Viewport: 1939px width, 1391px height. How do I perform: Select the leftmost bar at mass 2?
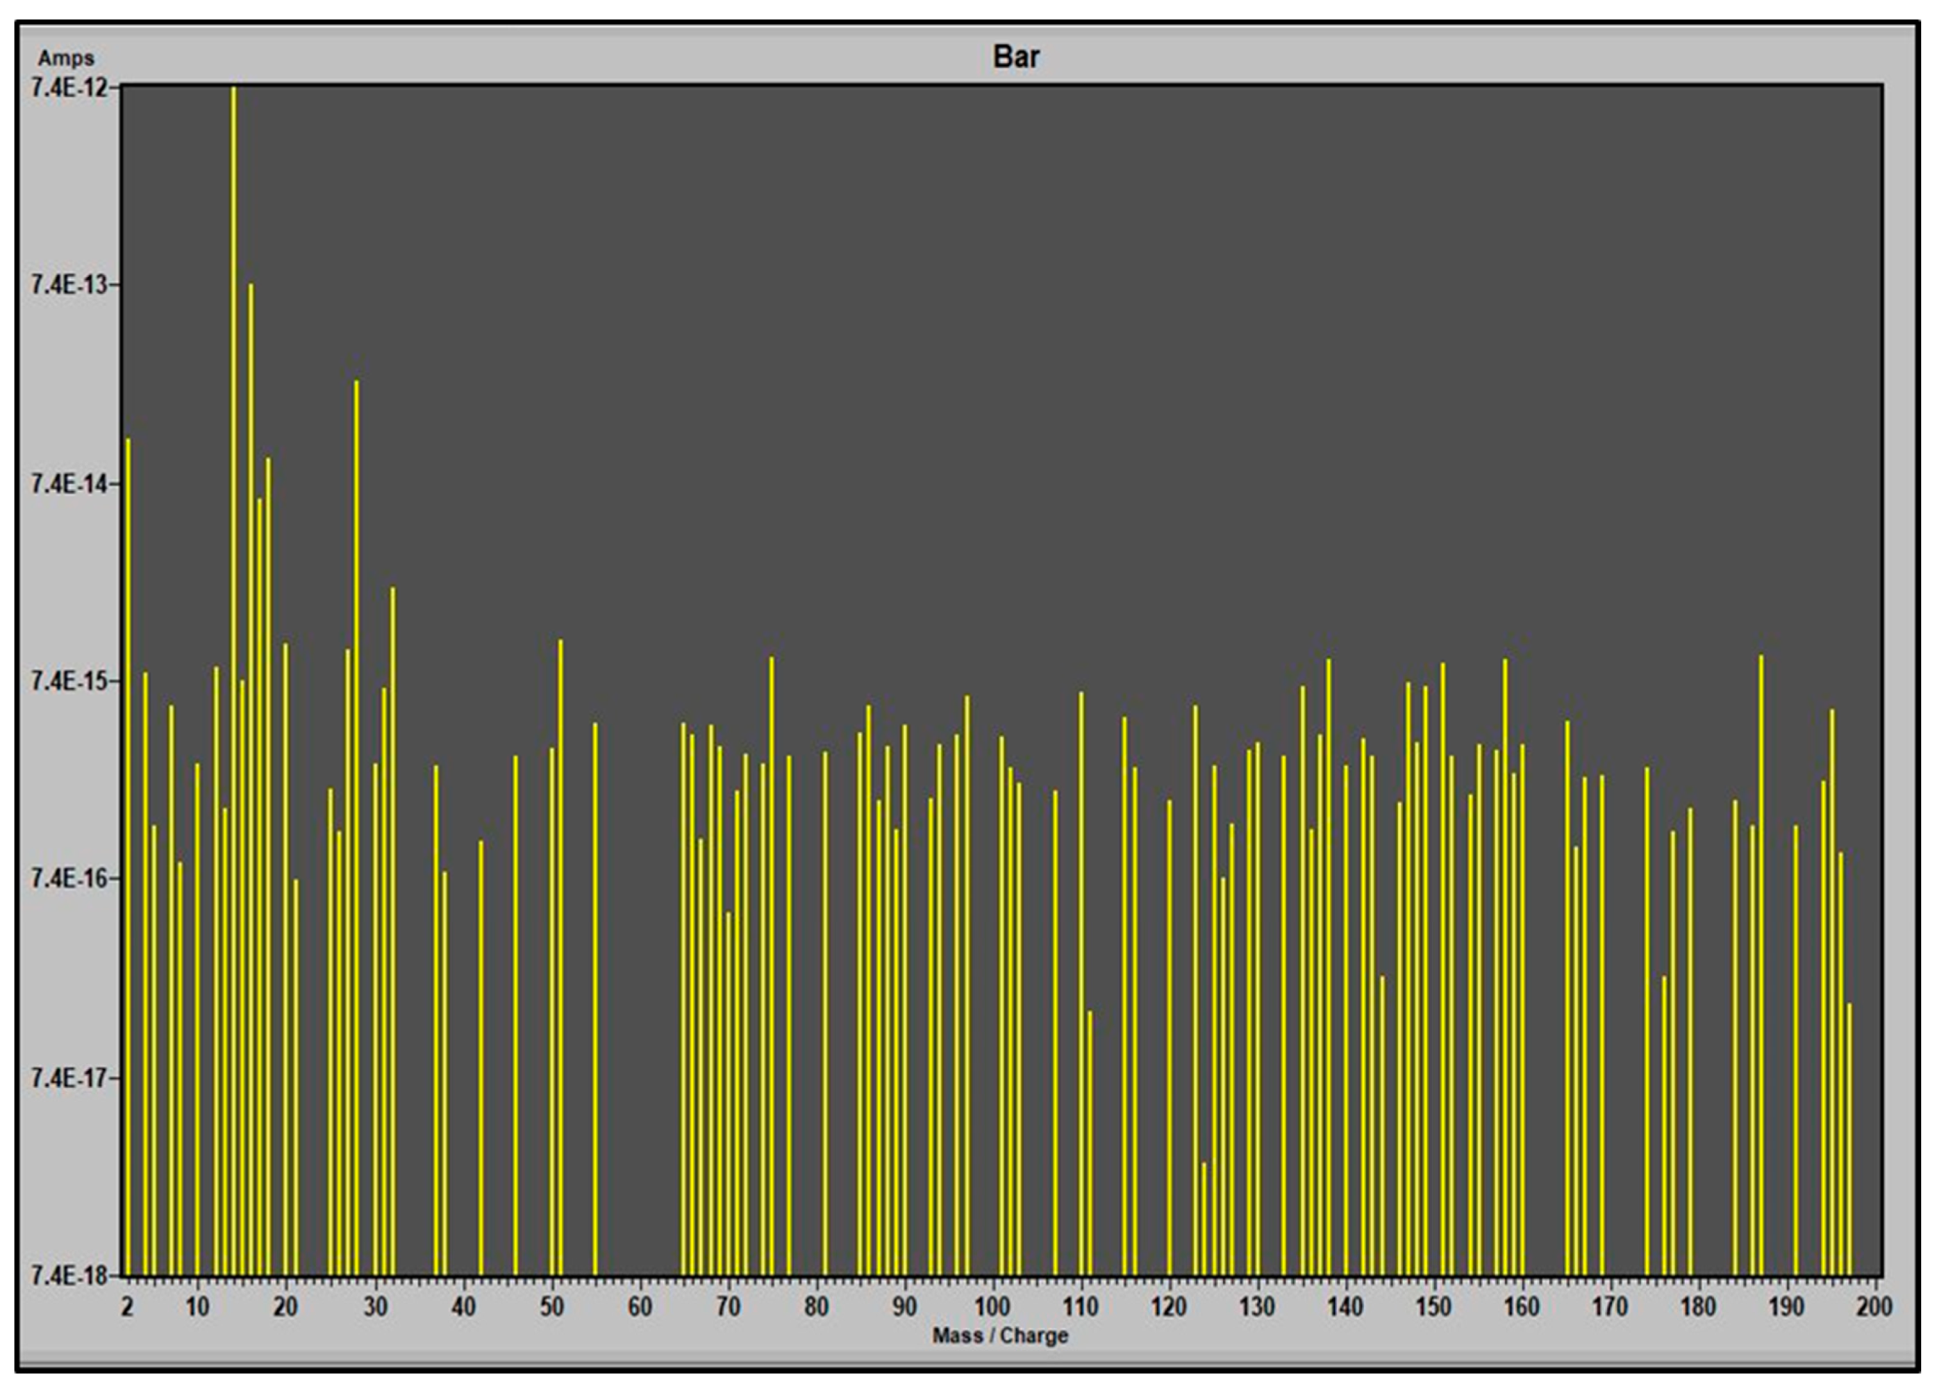click(x=128, y=857)
